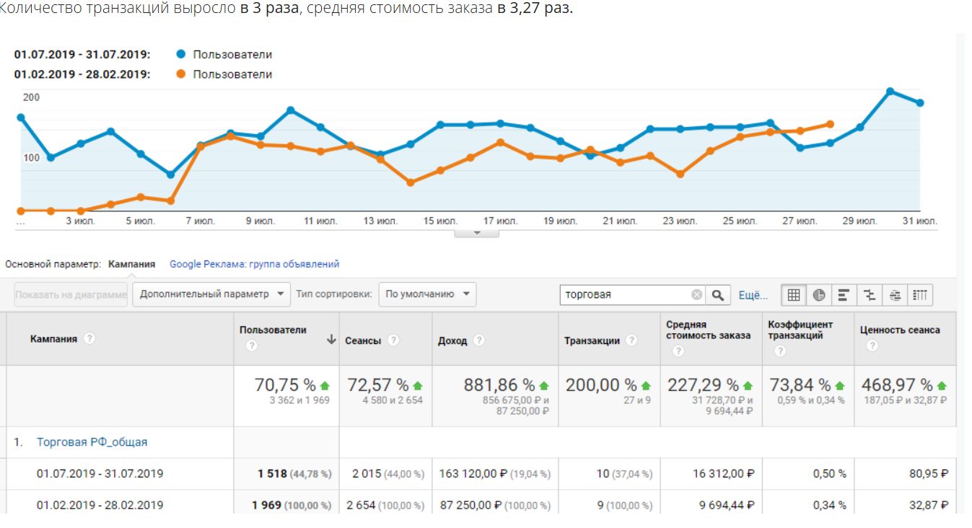This screenshot has height=528, width=972.
Task: Select the Кампания primary dimension
Action: [x=131, y=264]
